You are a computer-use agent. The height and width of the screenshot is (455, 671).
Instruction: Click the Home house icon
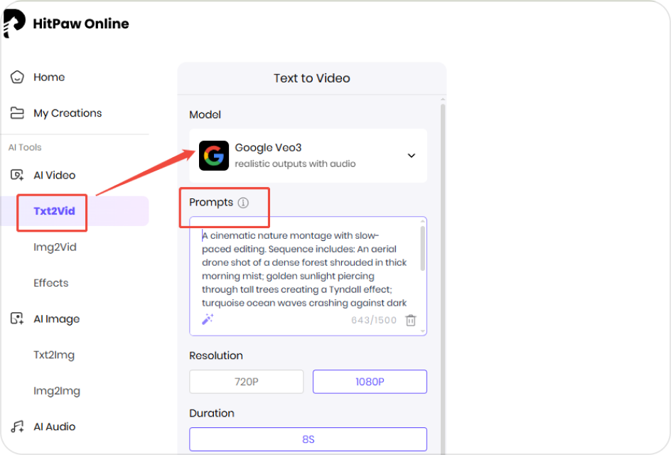click(18, 77)
